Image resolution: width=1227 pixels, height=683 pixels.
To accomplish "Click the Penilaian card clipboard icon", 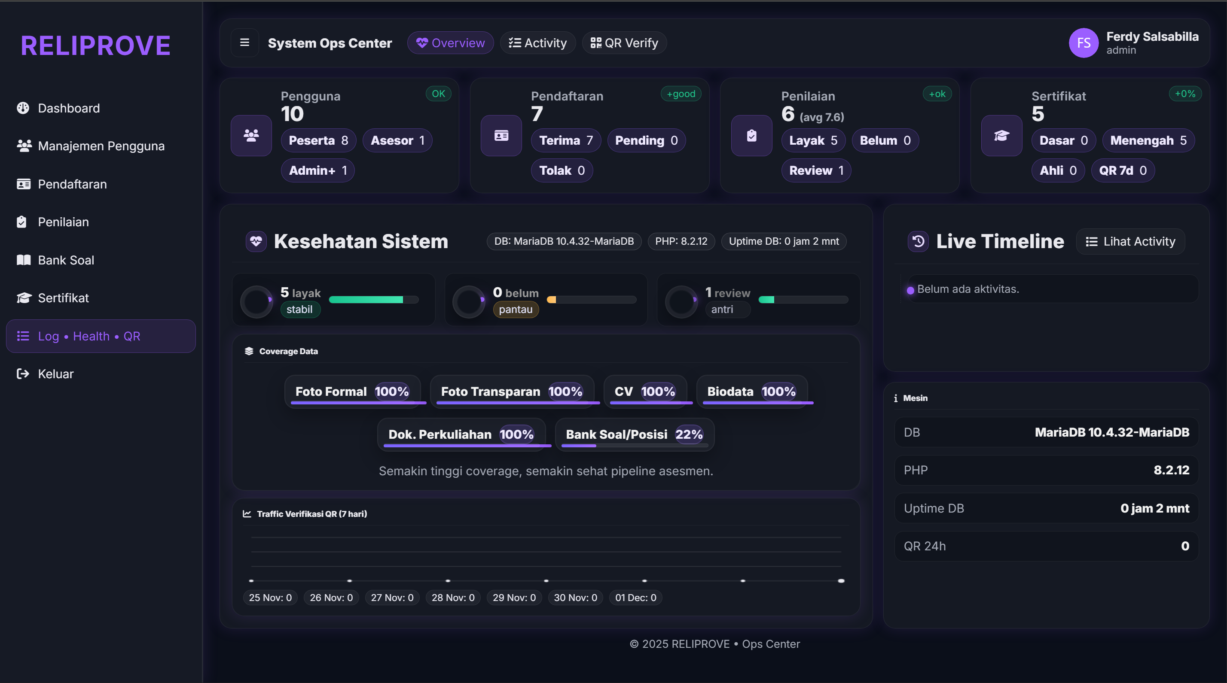I will pos(752,136).
